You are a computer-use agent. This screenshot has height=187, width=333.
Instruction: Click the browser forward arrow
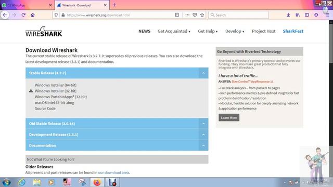tap(14, 15)
